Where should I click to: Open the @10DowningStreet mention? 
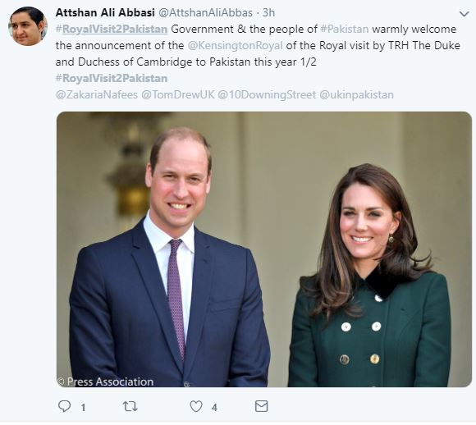267,94
